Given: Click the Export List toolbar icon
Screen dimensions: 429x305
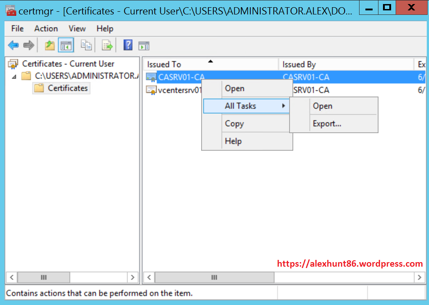Looking at the screenshot, I should point(107,45).
